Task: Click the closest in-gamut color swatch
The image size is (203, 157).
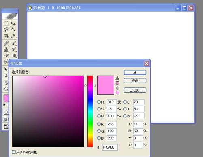Action: pos(117,83)
